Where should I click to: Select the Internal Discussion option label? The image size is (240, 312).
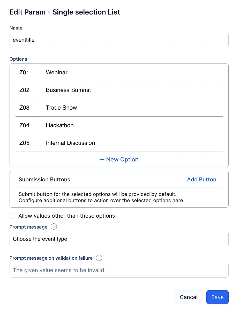click(x=70, y=143)
